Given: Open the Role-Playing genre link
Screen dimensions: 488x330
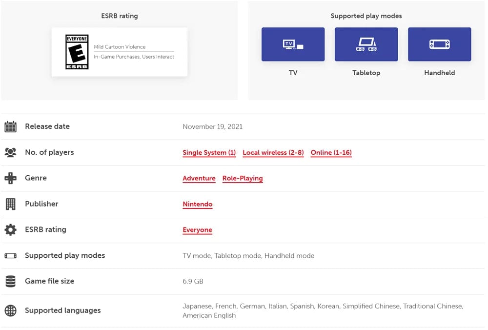Looking at the screenshot, I should pyautogui.click(x=243, y=179).
